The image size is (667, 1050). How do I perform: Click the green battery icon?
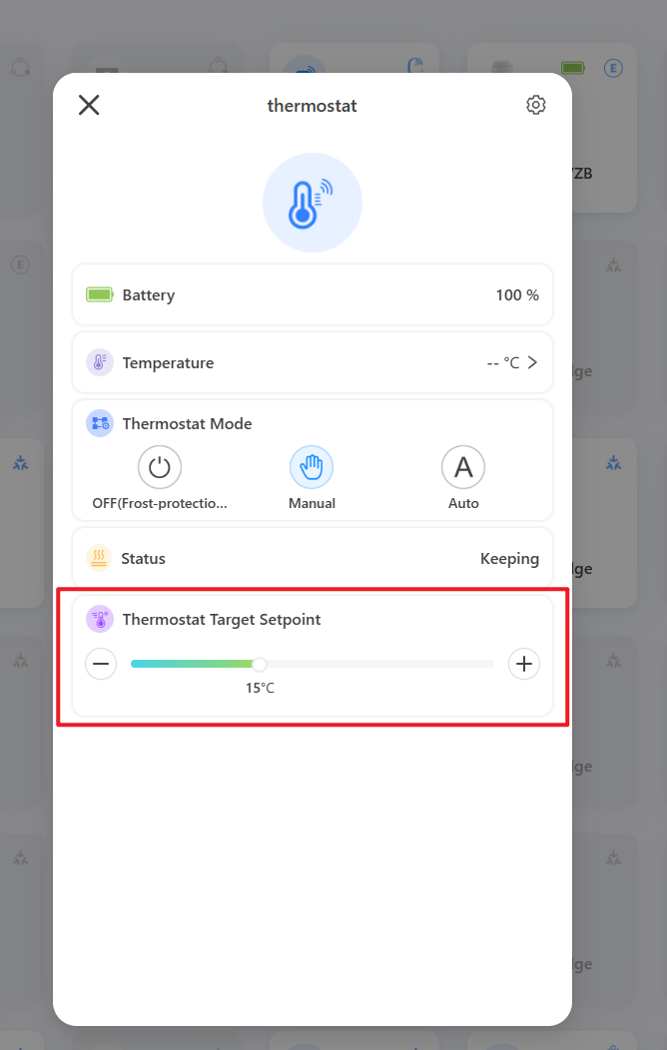point(100,294)
